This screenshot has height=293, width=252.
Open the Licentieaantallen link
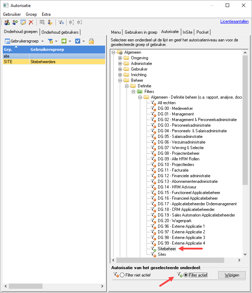[234, 21]
